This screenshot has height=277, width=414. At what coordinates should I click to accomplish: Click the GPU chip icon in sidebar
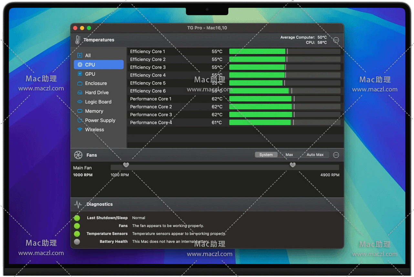click(x=80, y=74)
